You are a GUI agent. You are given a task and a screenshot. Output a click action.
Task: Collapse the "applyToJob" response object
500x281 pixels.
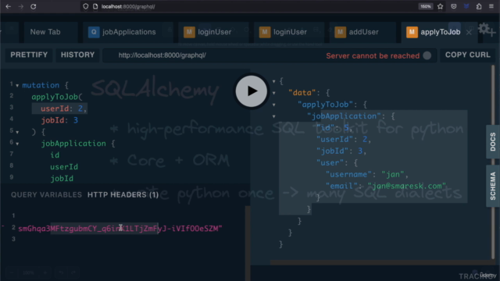(274, 105)
